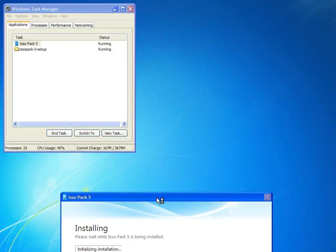Switch to the Performance tab
336x252 pixels.
pyautogui.click(x=61, y=25)
